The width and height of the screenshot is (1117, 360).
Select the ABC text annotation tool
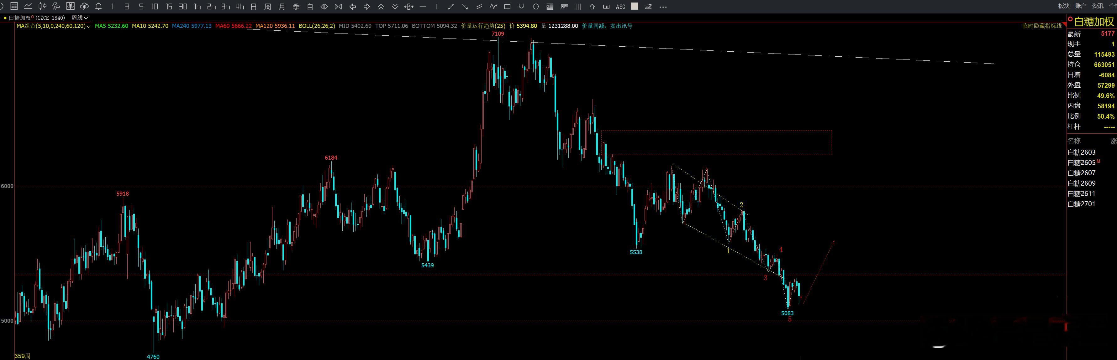(620, 7)
